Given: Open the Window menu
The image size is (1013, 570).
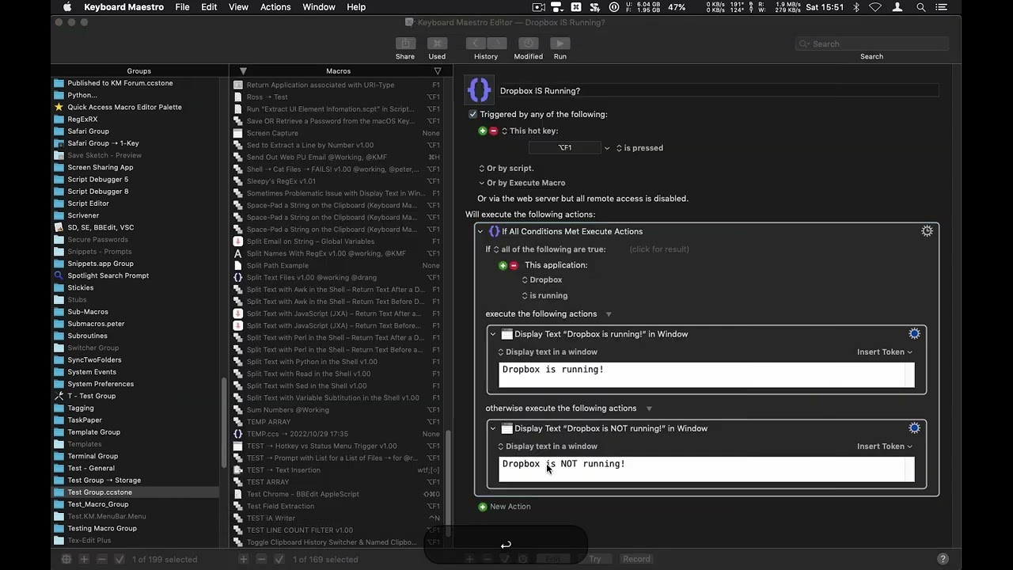Looking at the screenshot, I should (319, 7).
